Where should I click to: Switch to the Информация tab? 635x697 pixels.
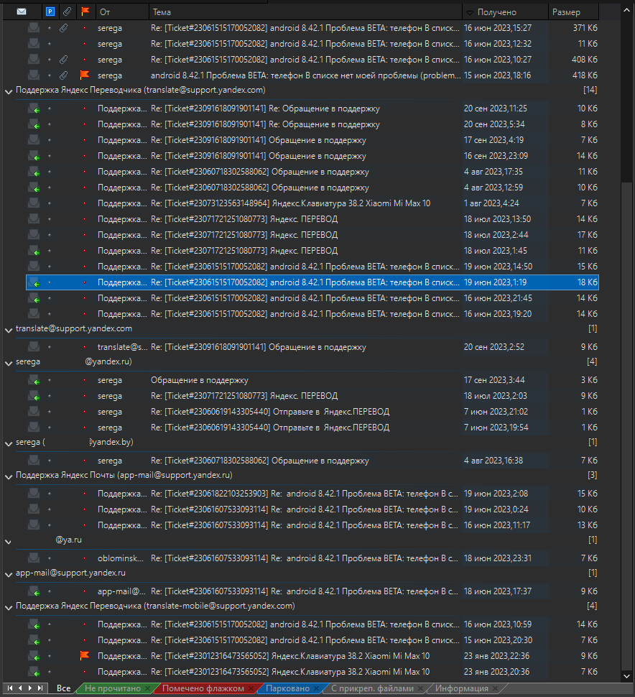462,688
